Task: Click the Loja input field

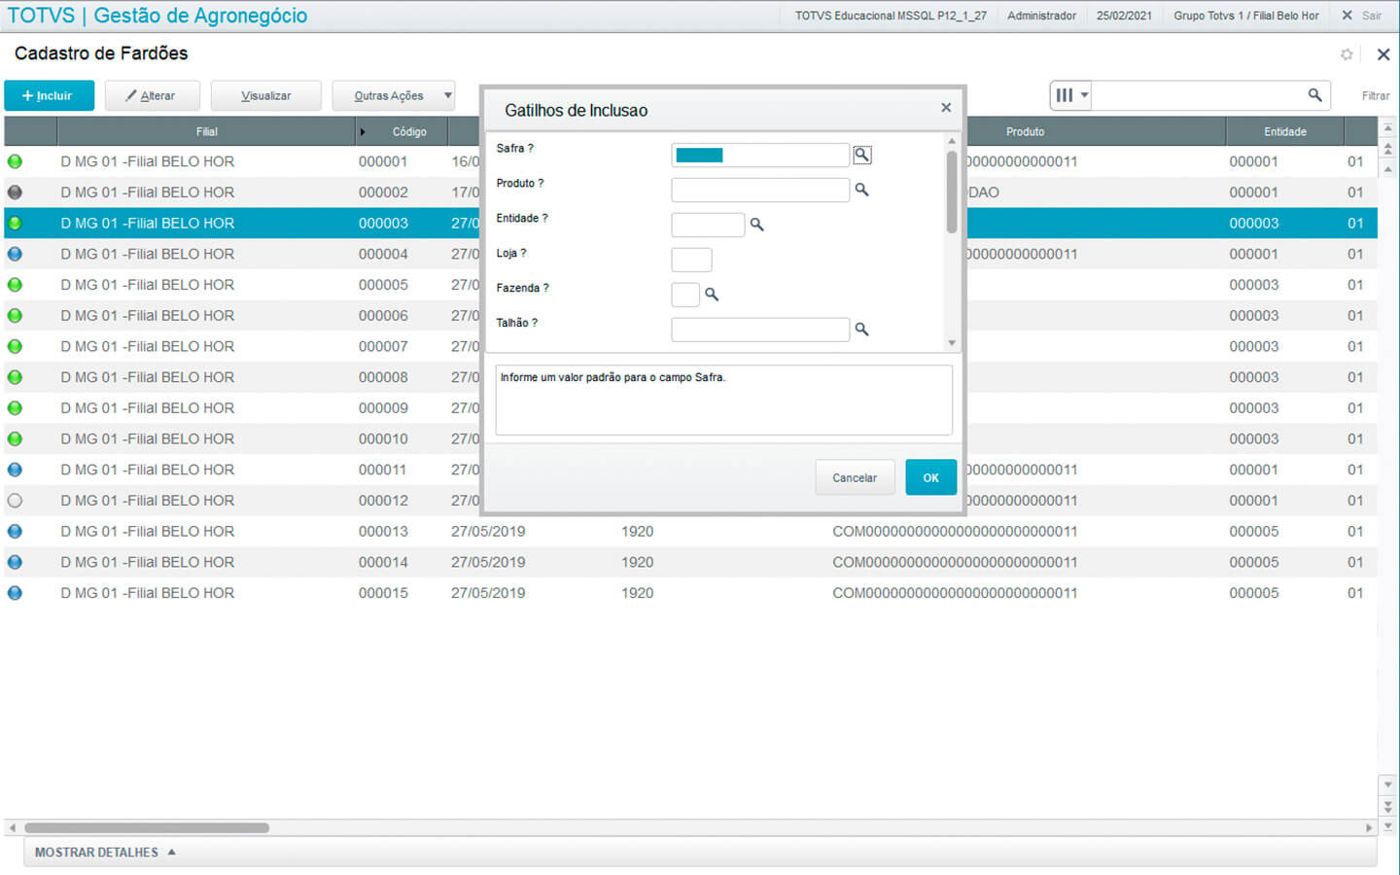Action: pos(691,260)
